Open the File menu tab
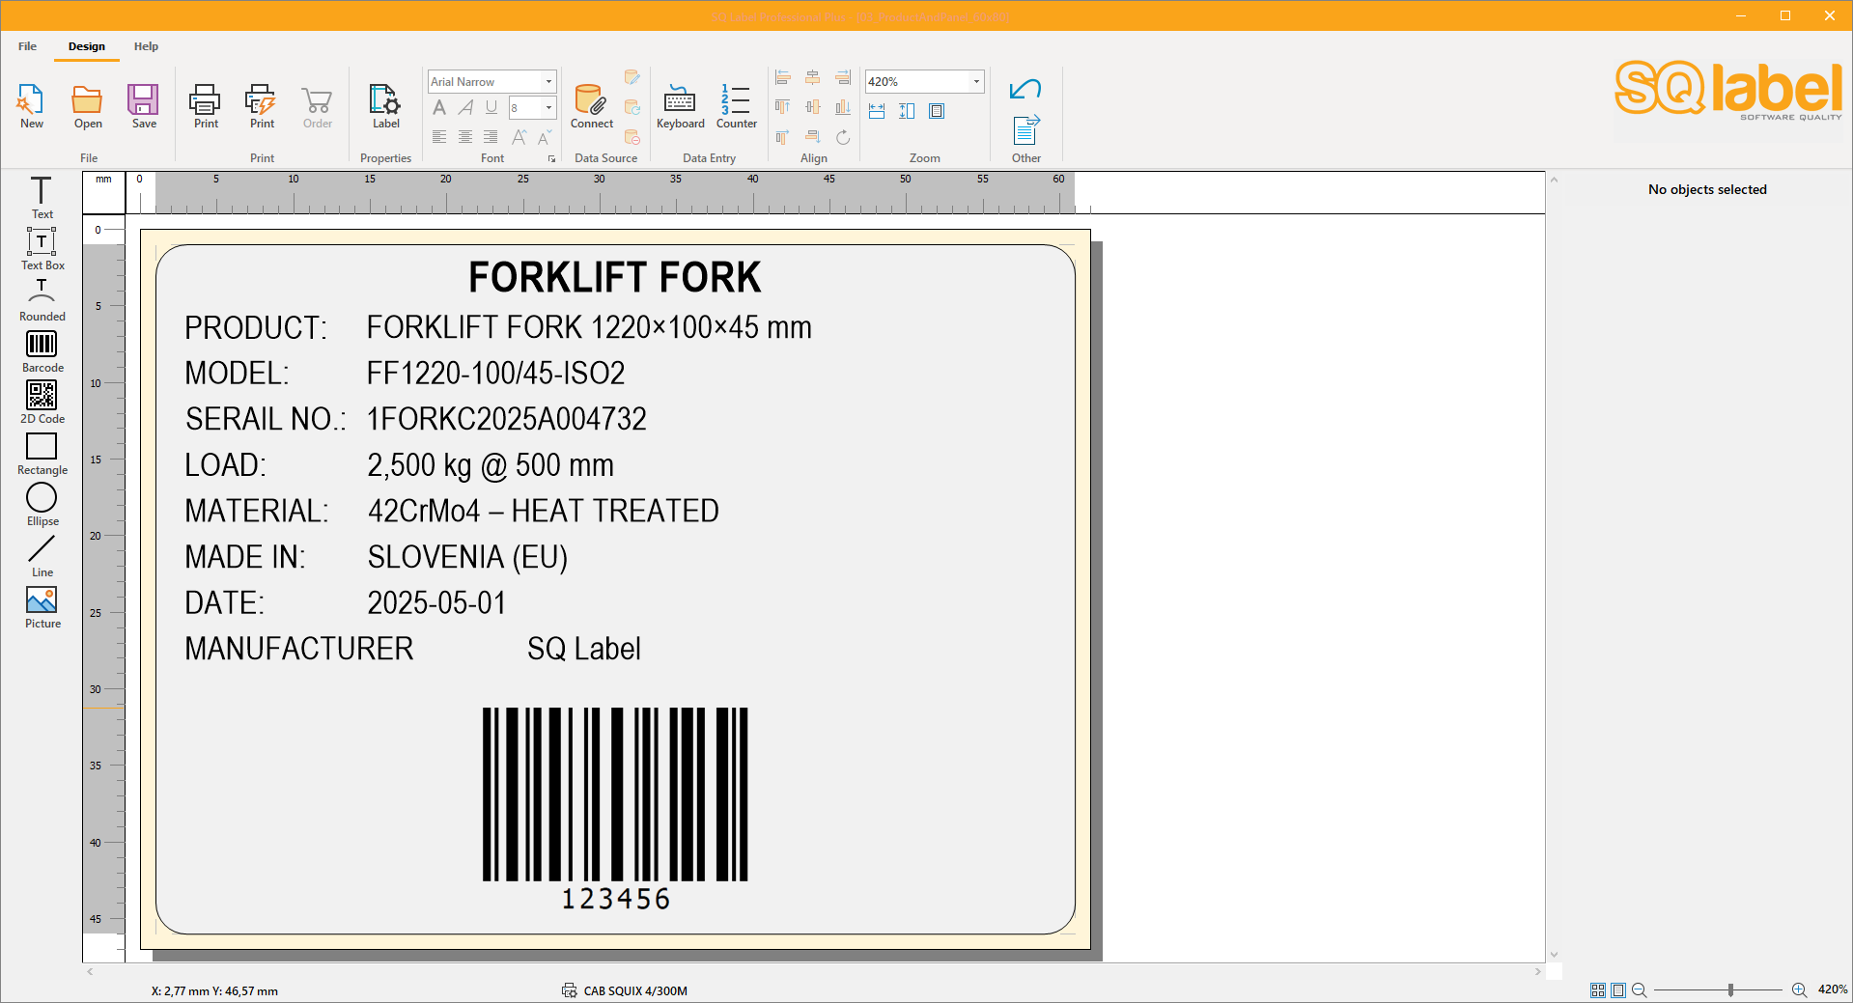Screen dimensions: 1853x1003 pos(27,46)
